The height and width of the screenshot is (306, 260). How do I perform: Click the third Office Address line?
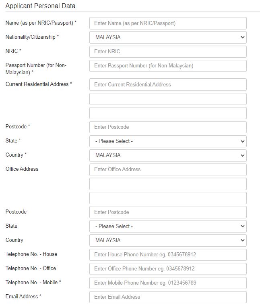(167, 198)
